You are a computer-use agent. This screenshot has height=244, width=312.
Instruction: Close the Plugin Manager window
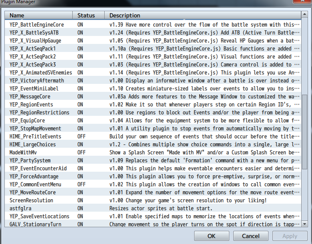coord(302,1)
